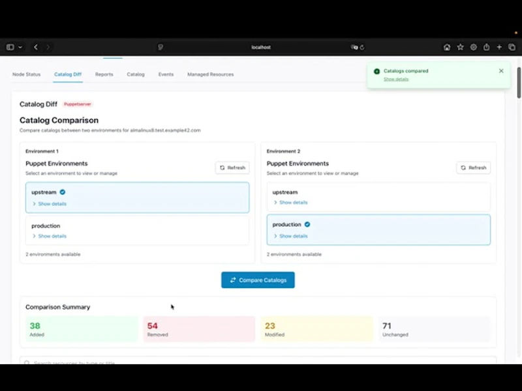522x391 pixels.
Task: Click the page vertical scrollbar
Action: (x=519, y=83)
